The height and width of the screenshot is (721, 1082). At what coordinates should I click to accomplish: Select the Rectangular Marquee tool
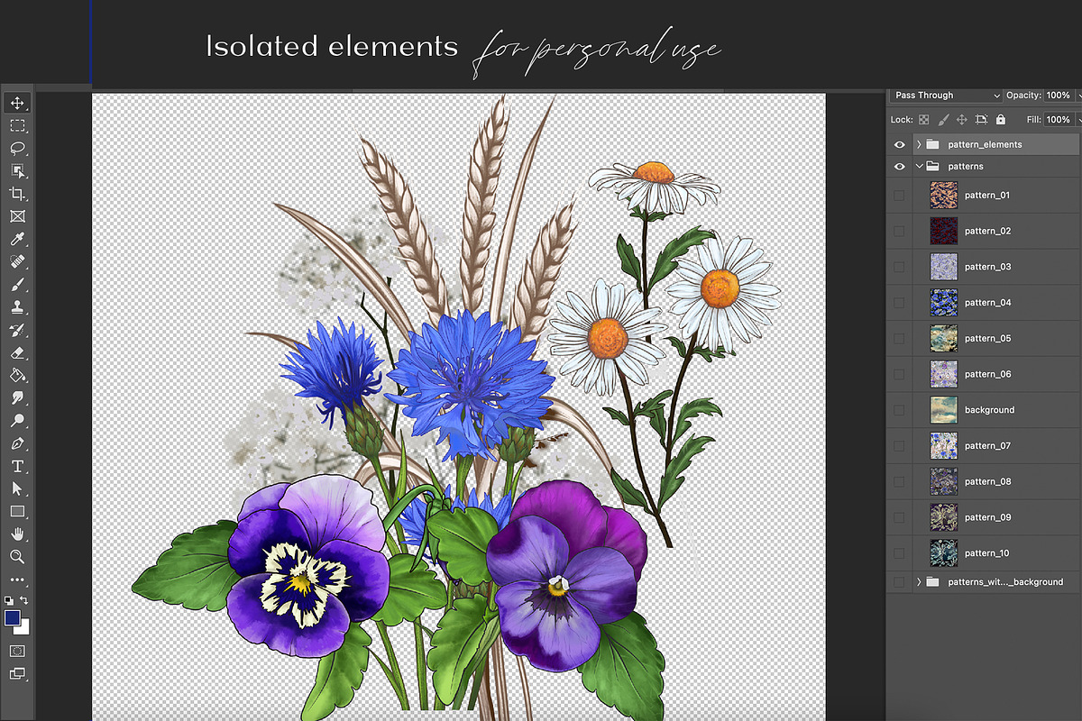point(17,125)
